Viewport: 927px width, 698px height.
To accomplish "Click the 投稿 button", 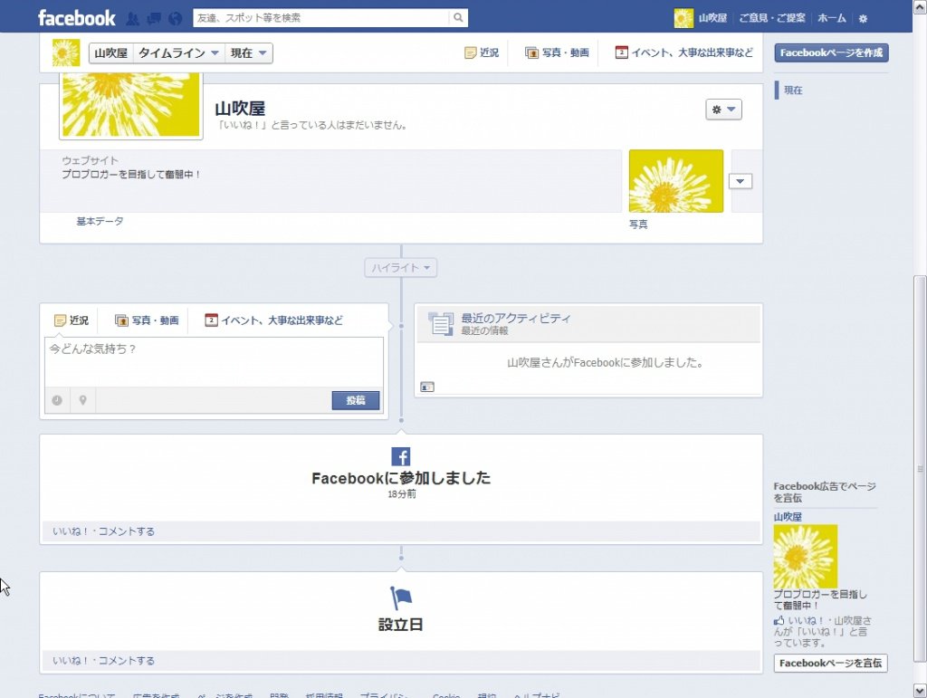I will coord(355,400).
